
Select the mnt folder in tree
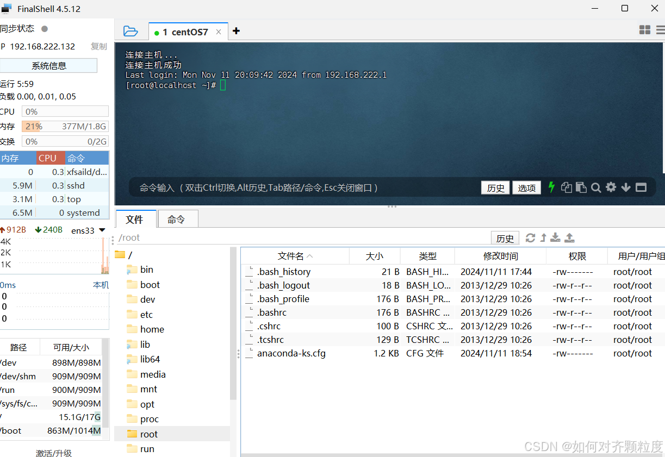[x=142, y=389]
